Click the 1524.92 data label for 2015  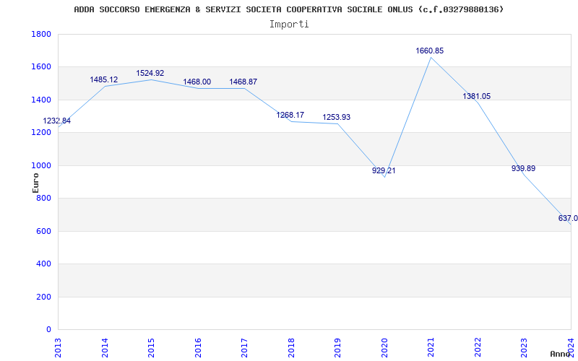[150, 73]
